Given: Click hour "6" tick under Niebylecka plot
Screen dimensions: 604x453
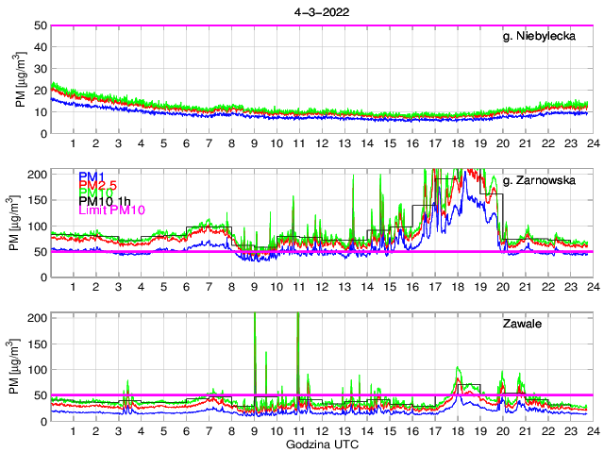Looking at the screenshot, I should point(187,143).
